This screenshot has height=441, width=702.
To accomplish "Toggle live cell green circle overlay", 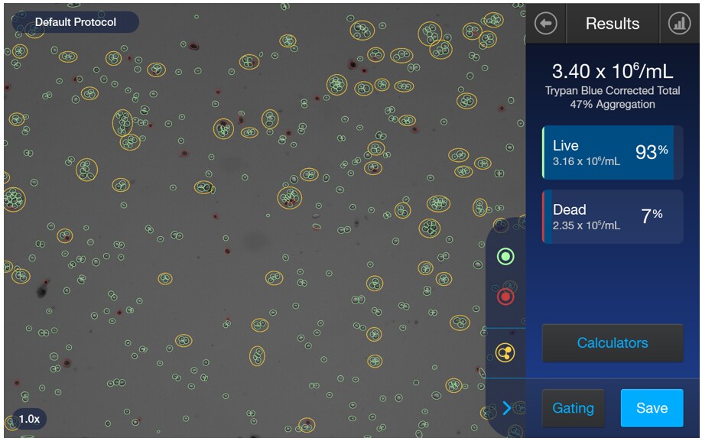I will click(x=505, y=257).
